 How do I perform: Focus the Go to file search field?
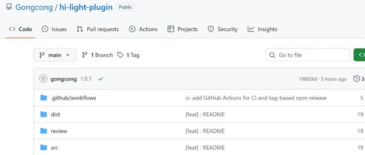coord(308,55)
